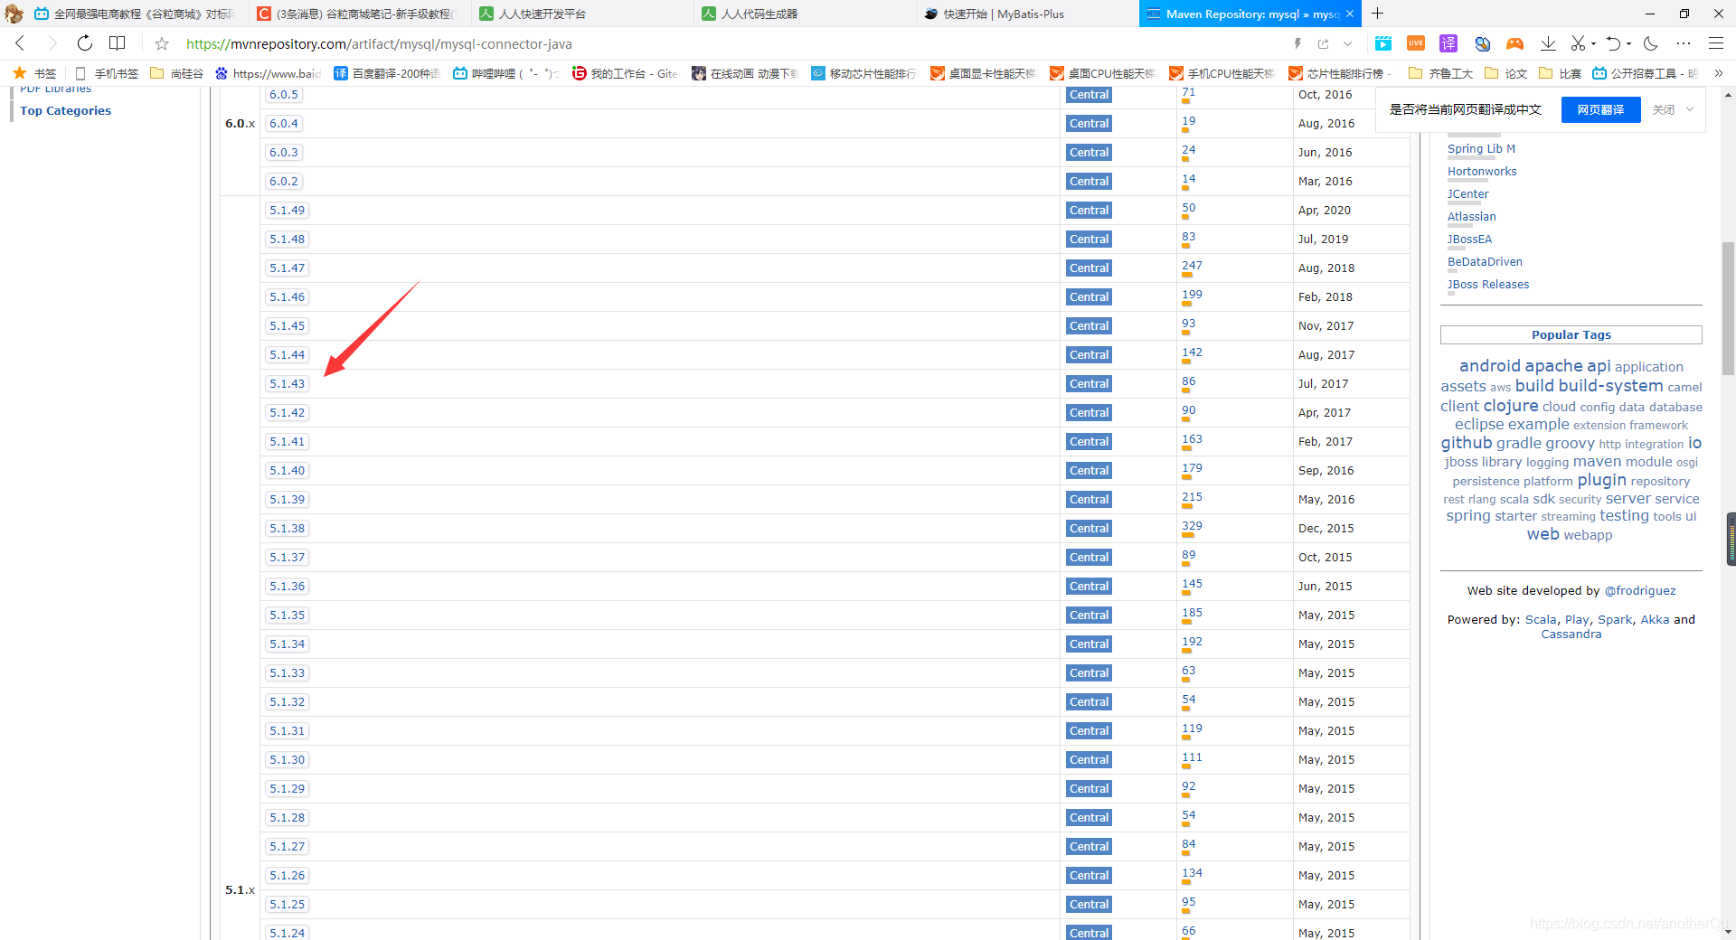Screen dimensions: 1736x940
Task: Click the plugin popular tag
Action: (1601, 480)
